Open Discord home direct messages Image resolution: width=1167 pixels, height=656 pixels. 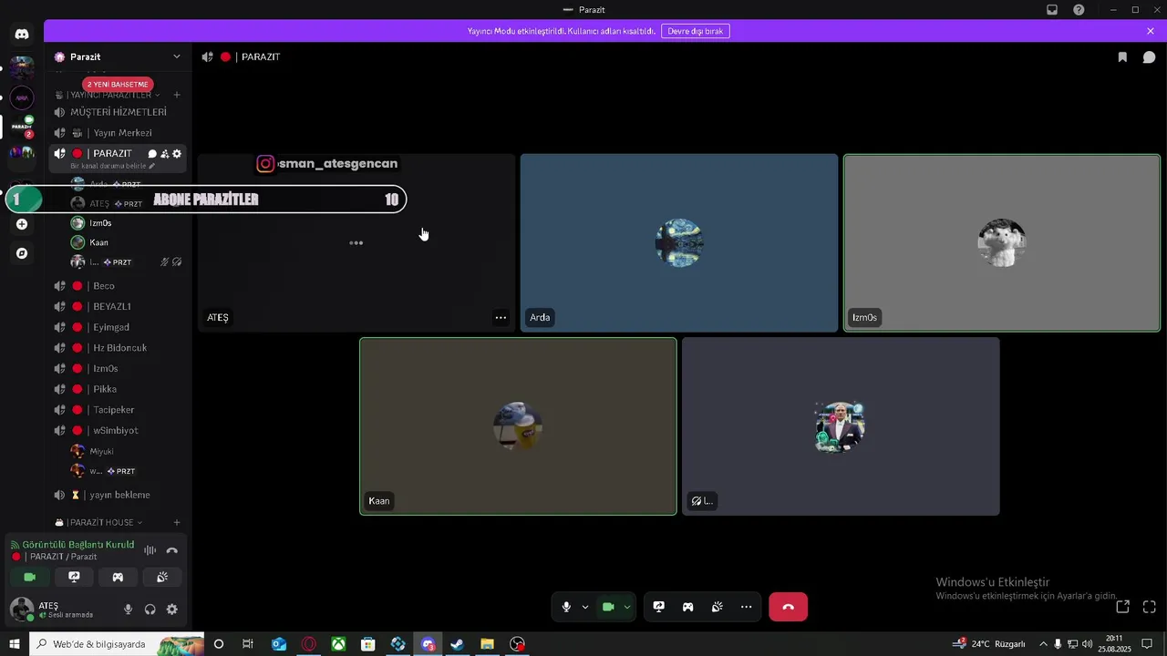[x=22, y=34]
